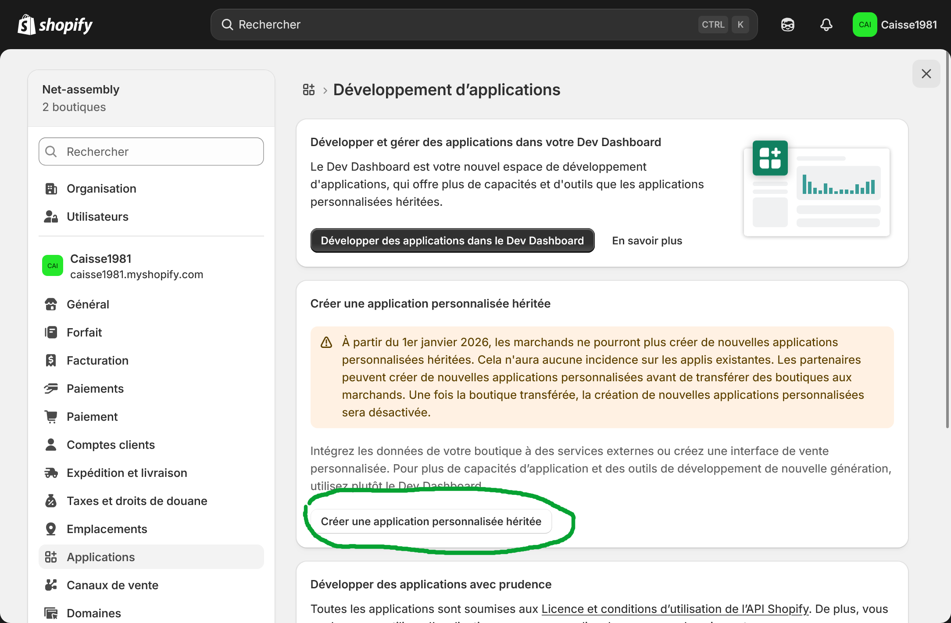Image resolution: width=951 pixels, height=623 pixels.
Task: Close the settings panel
Action: pyautogui.click(x=926, y=74)
